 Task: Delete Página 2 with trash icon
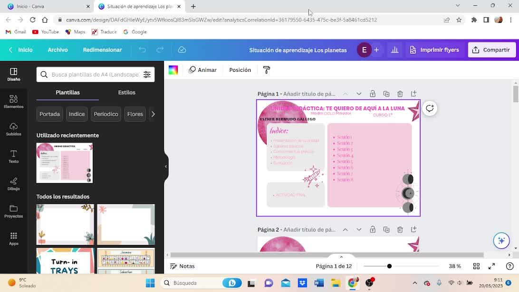point(400,229)
